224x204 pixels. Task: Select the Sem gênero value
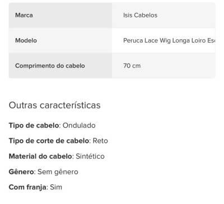(x=58, y=172)
